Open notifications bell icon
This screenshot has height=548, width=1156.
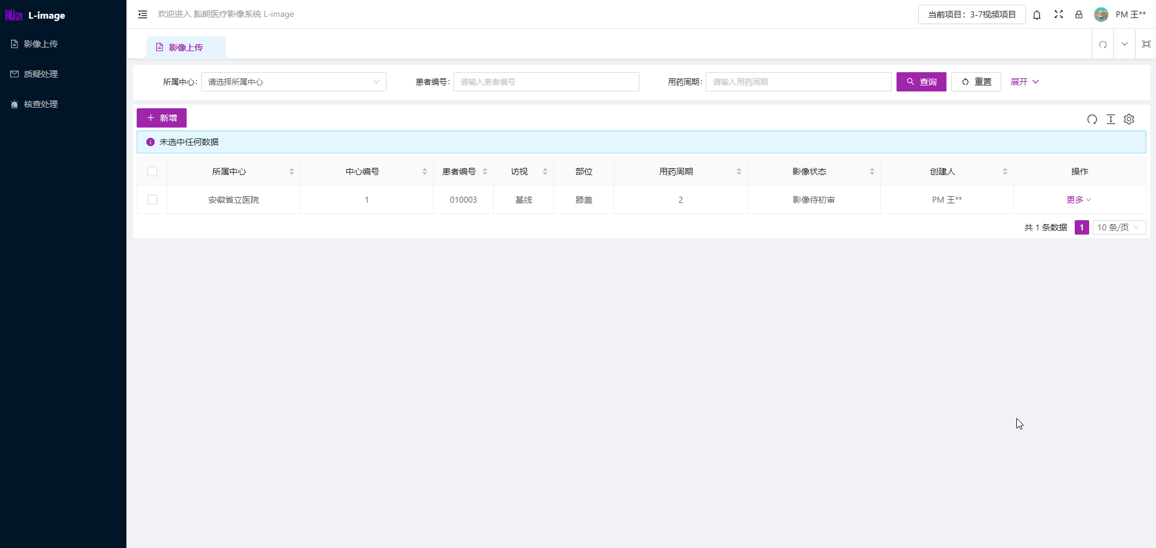pos(1037,15)
